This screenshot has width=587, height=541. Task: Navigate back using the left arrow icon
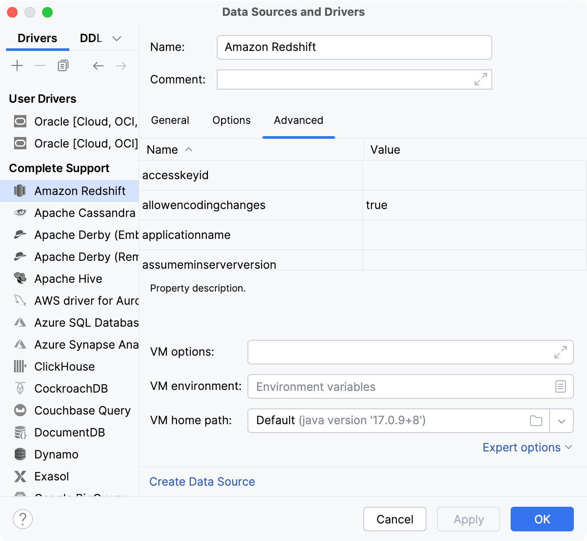coord(98,65)
